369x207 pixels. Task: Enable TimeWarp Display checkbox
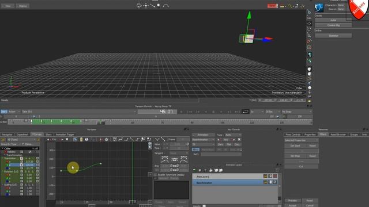pyautogui.click(x=156, y=175)
